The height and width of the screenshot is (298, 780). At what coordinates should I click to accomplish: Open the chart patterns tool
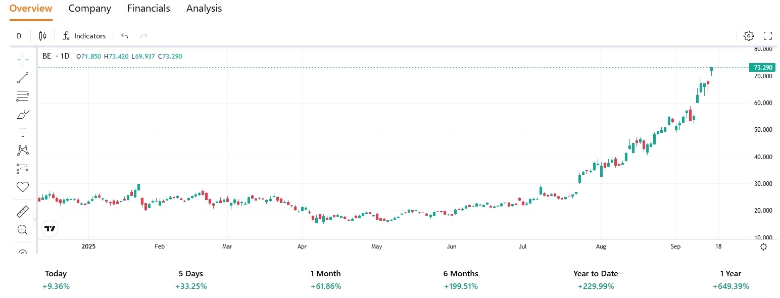(23, 150)
